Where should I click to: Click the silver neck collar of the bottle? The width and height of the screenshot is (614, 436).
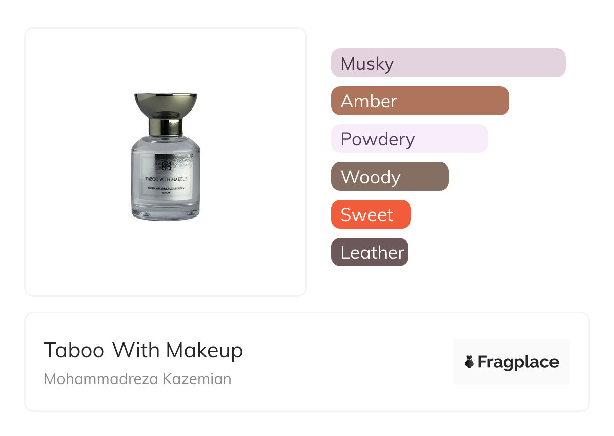165,127
